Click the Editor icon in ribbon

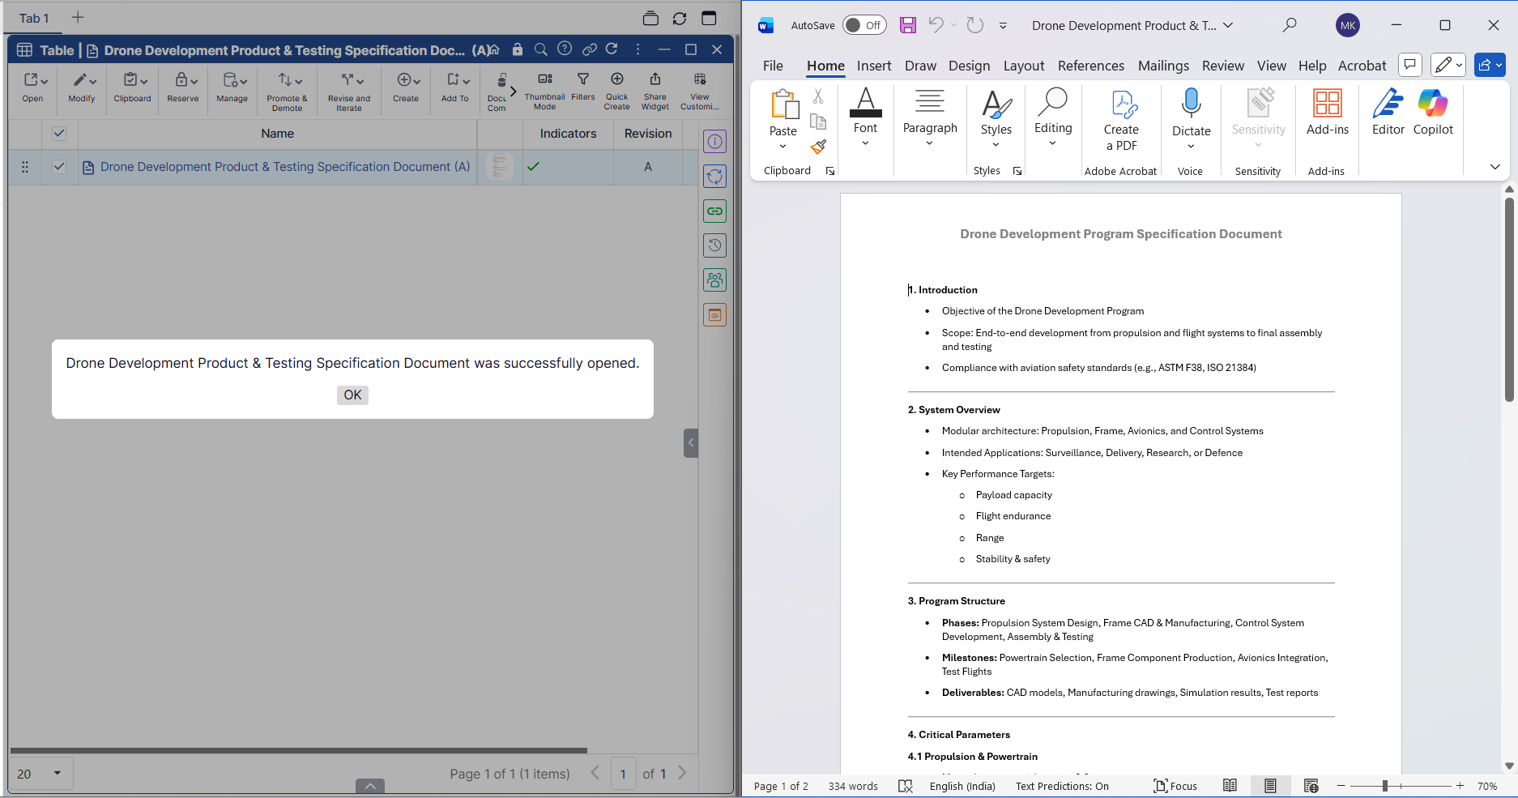(1388, 112)
